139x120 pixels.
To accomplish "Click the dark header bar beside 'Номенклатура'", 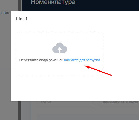I will pyautogui.click(x=106, y=5).
